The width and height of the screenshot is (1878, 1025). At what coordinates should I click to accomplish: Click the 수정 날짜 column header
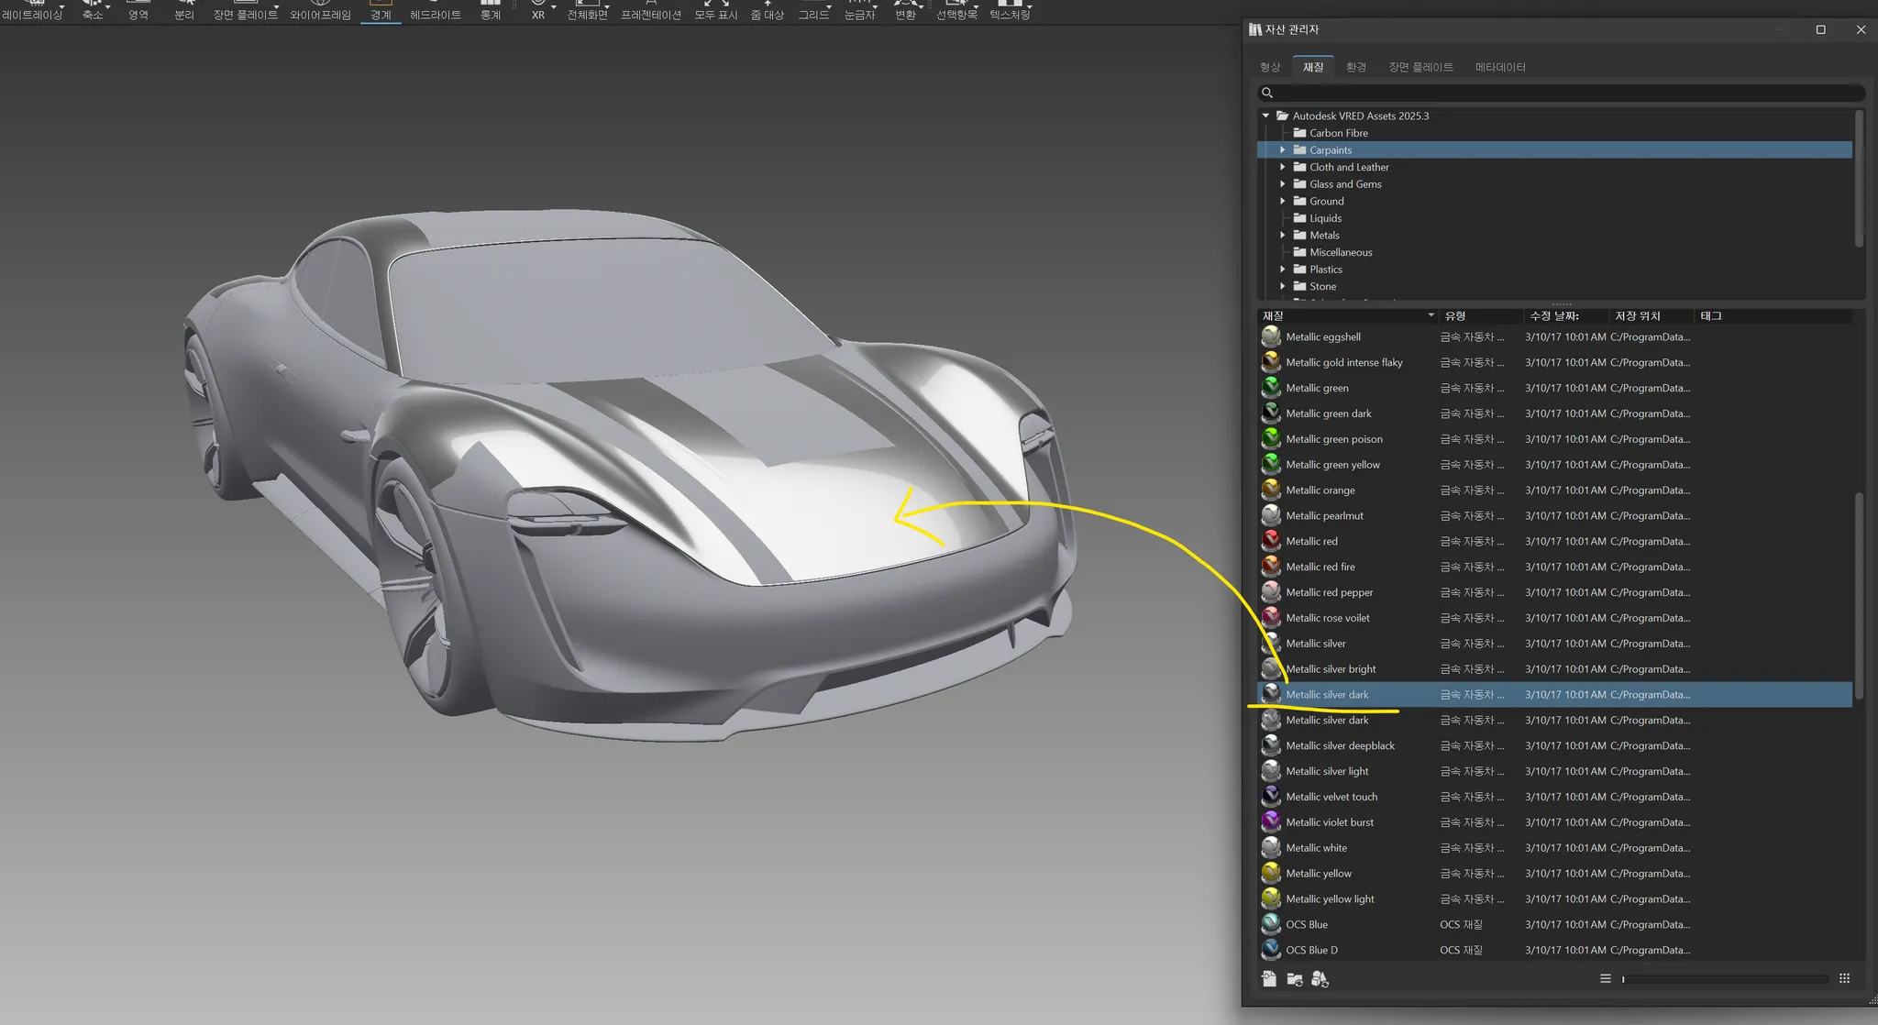[1554, 316]
